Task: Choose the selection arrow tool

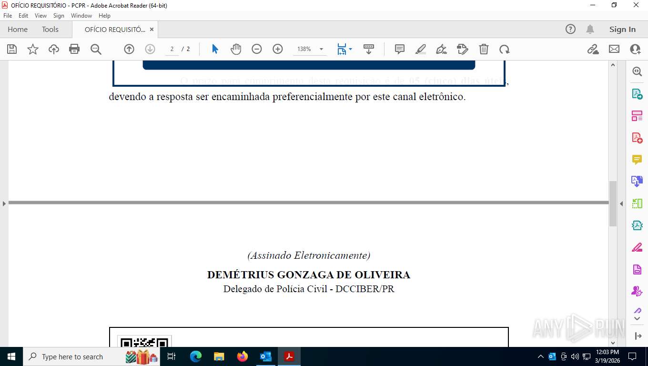Action: click(215, 49)
